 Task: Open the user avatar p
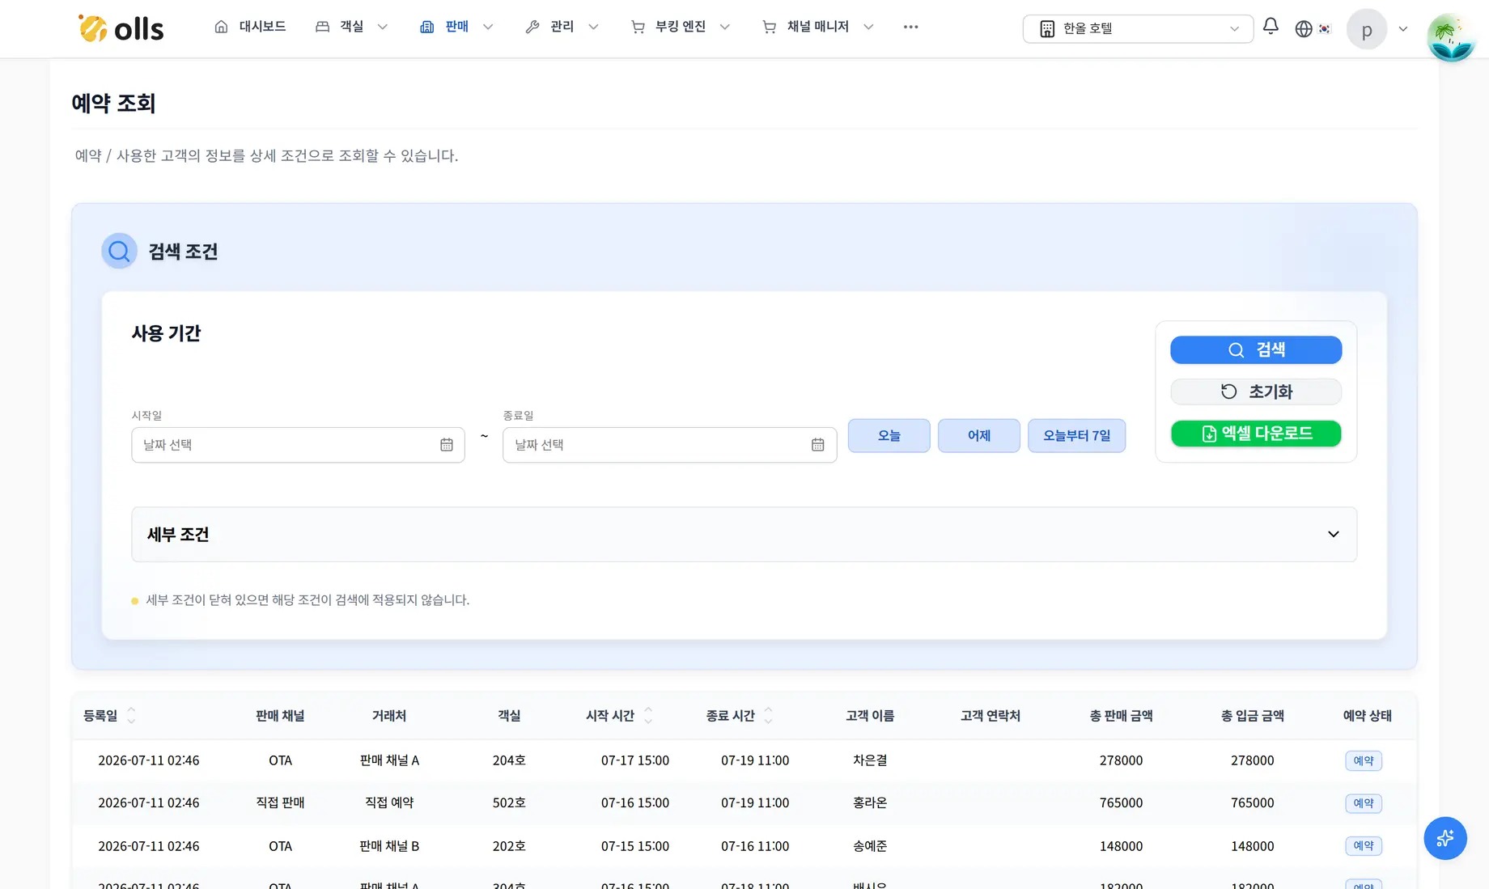pos(1367,29)
